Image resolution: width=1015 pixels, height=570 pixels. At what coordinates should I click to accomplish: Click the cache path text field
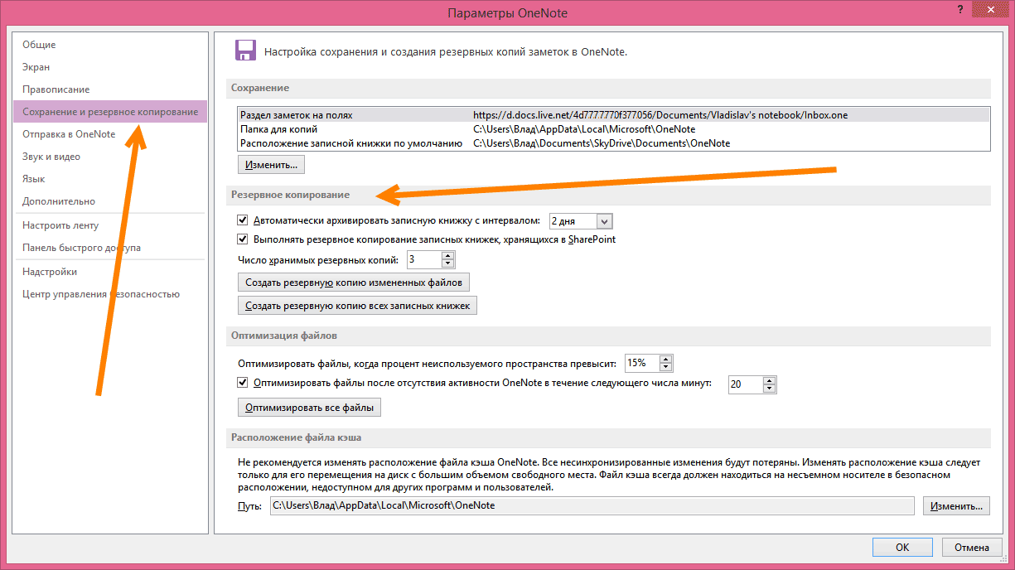592,506
